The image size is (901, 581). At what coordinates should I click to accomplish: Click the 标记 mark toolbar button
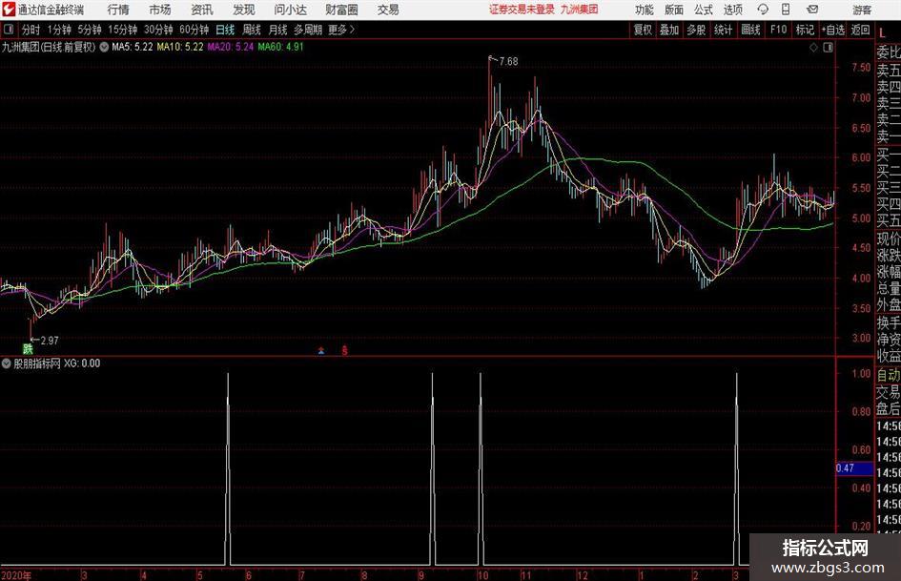pyautogui.click(x=805, y=30)
